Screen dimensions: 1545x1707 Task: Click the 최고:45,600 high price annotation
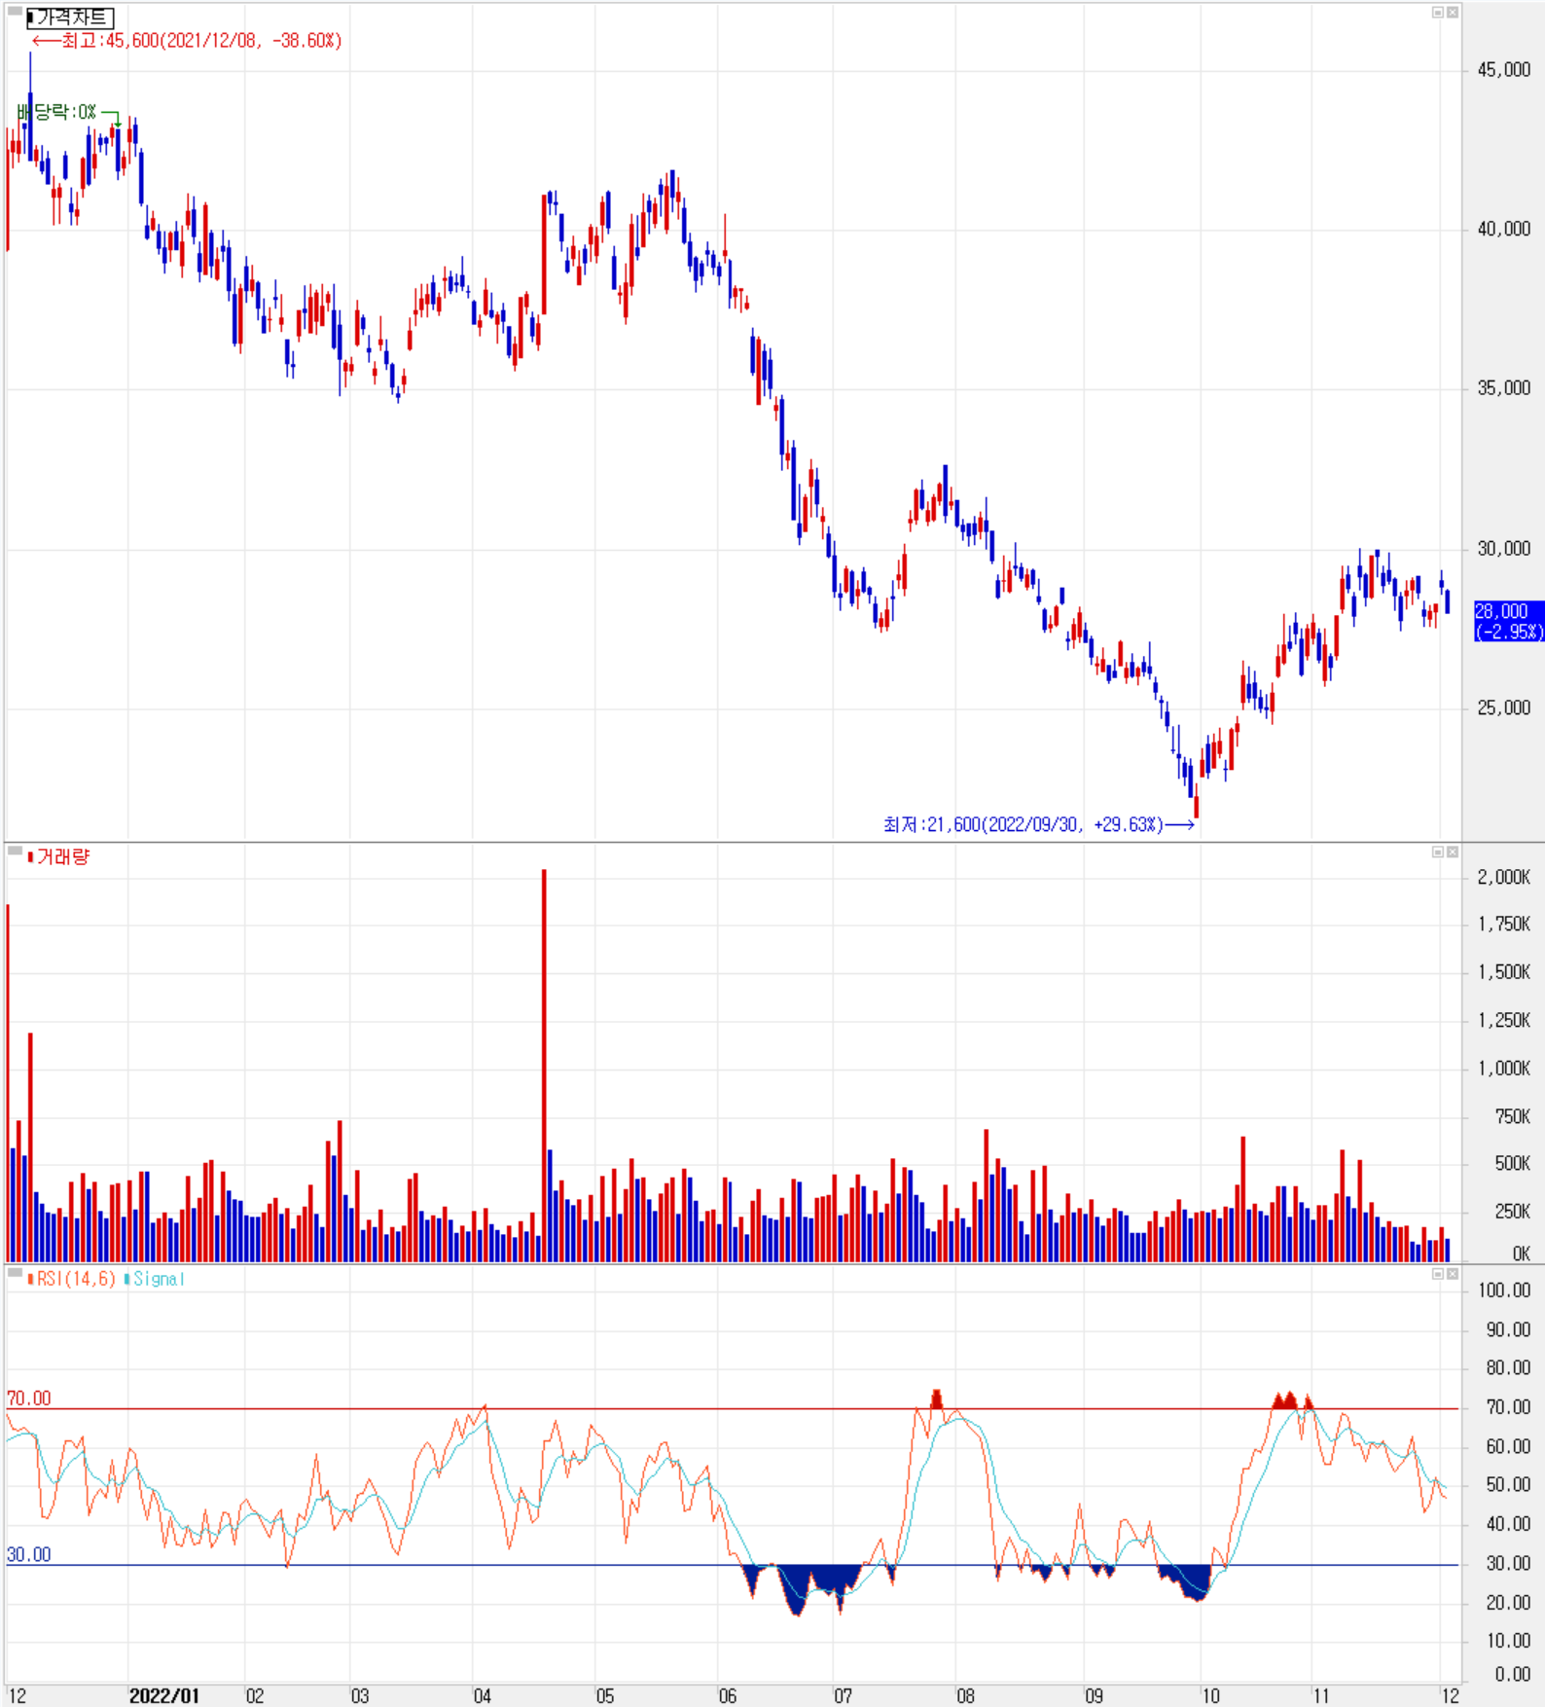point(187,40)
